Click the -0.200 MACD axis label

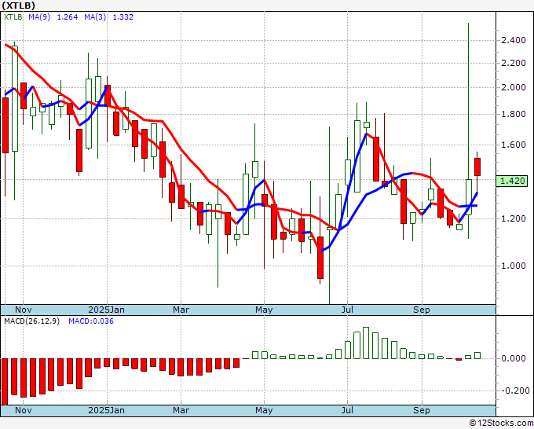click(x=514, y=390)
